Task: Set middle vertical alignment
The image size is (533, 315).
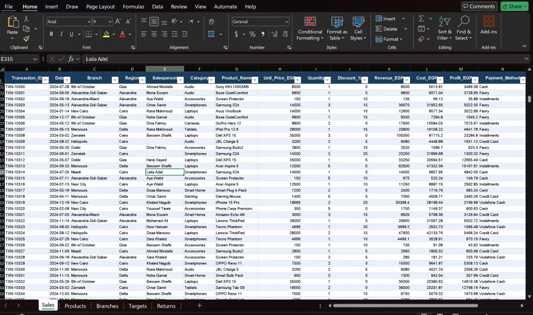Action: click(154, 21)
